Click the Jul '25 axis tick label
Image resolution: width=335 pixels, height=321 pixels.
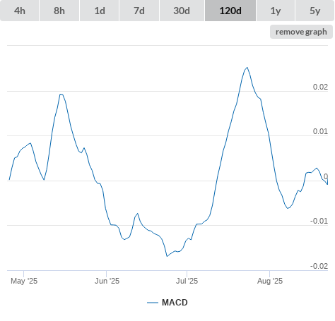coord(187,281)
